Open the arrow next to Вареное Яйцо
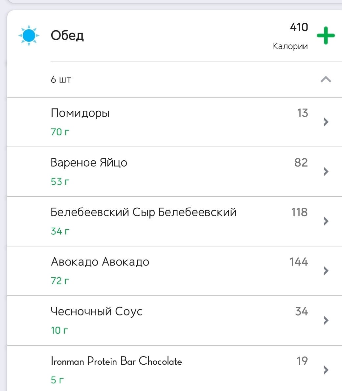 tap(326, 172)
